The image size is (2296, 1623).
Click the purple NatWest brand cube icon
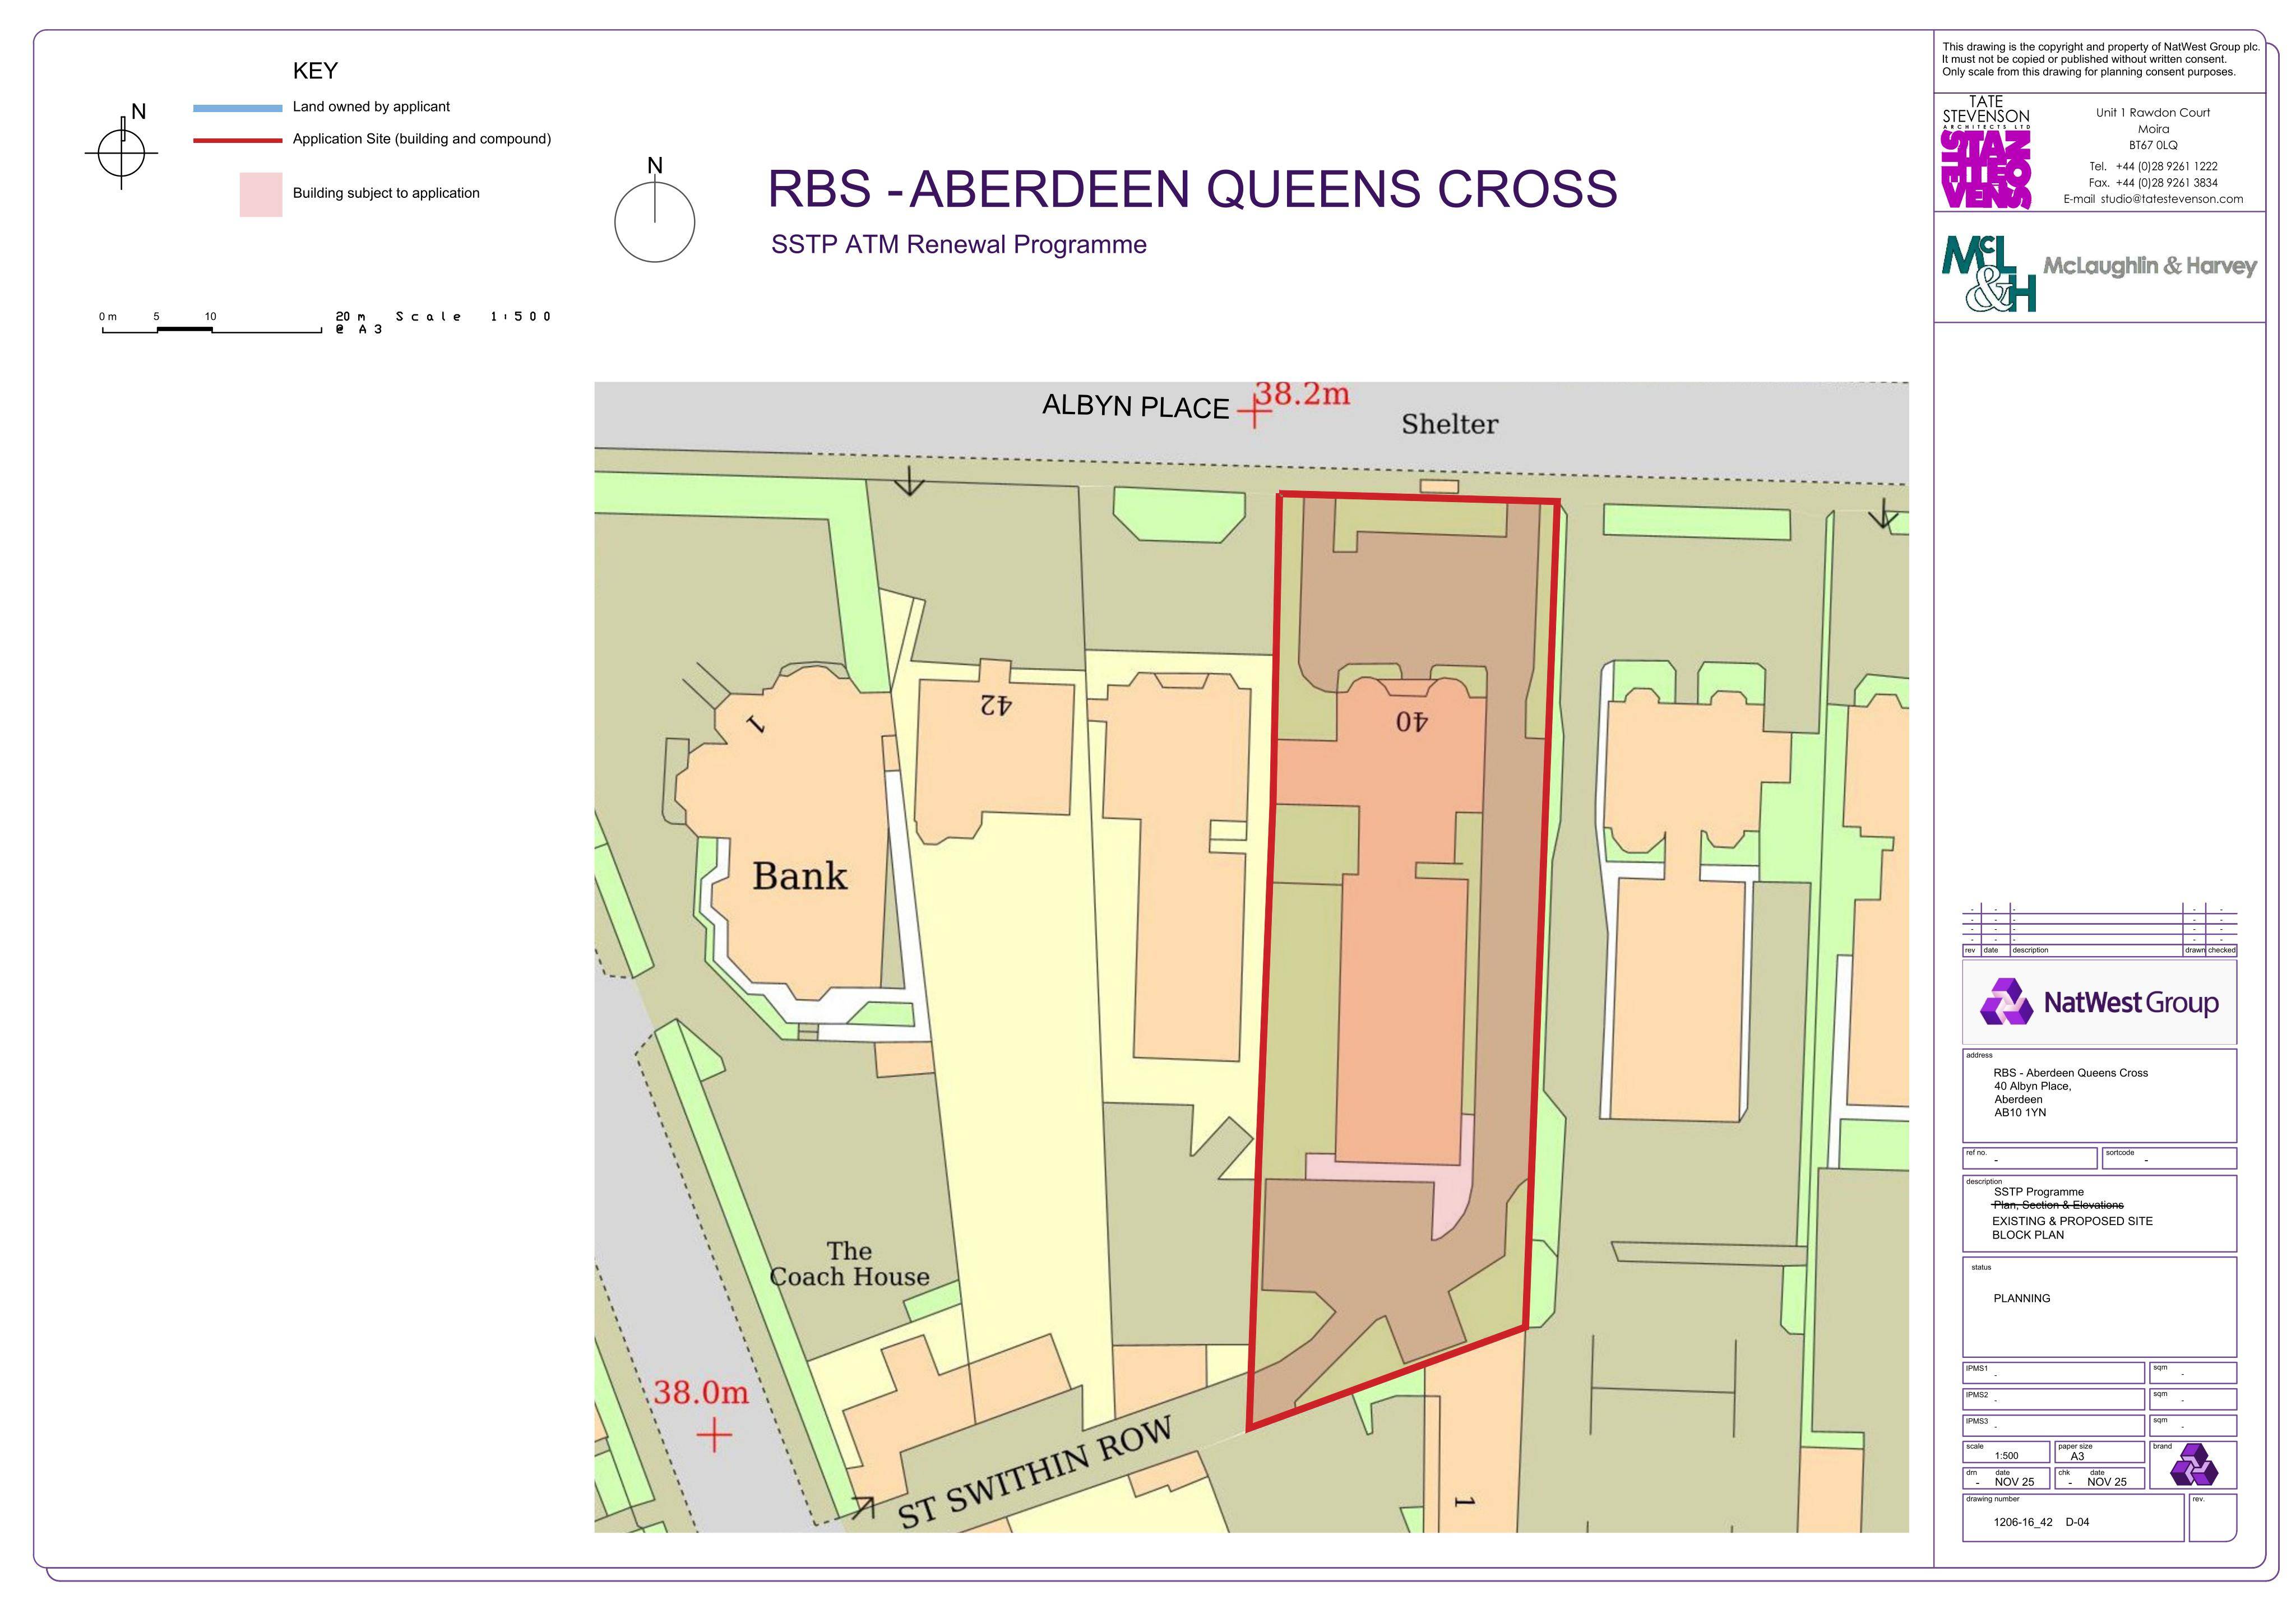2194,1466
